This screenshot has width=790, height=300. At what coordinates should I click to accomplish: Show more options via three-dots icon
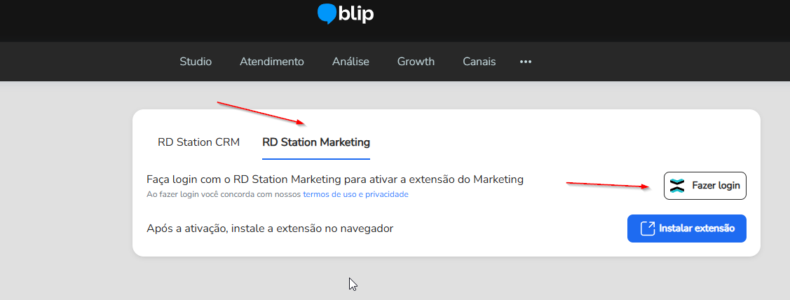(x=526, y=62)
